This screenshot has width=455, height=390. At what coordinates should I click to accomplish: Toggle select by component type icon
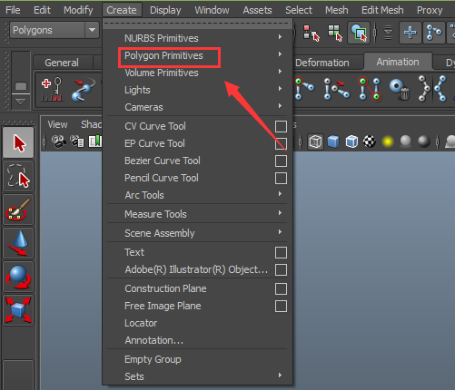coord(359,33)
